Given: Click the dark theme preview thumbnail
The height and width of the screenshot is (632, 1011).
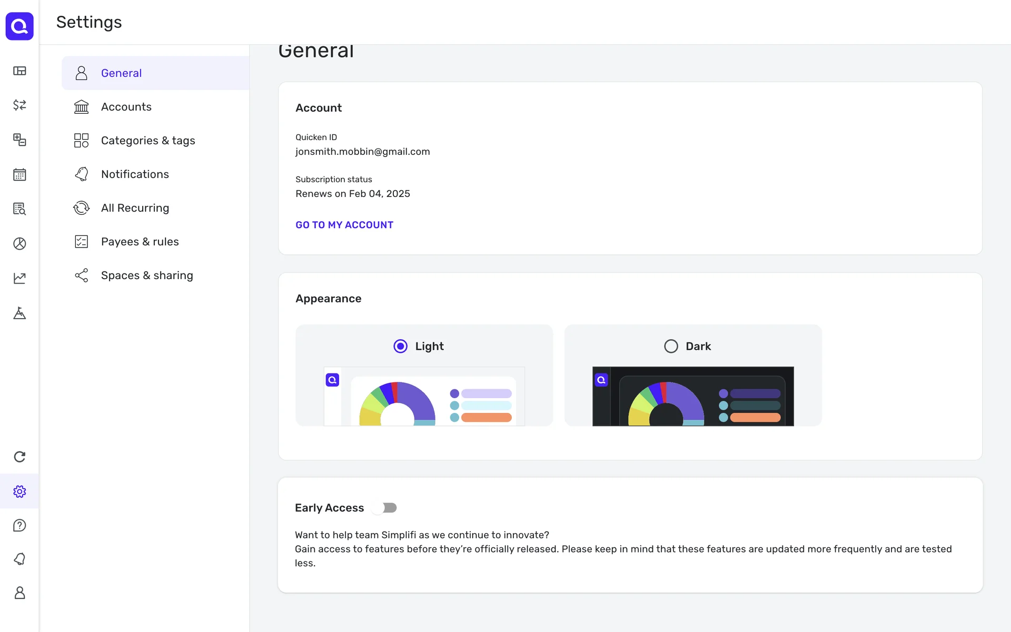Looking at the screenshot, I should point(692,396).
